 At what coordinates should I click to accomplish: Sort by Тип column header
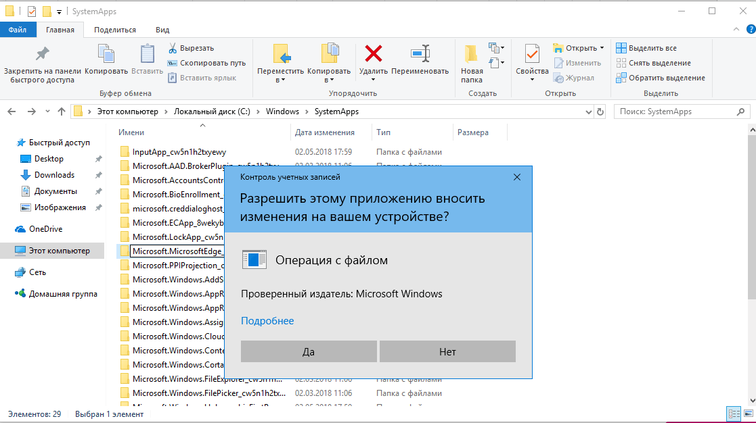click(383, 132)
